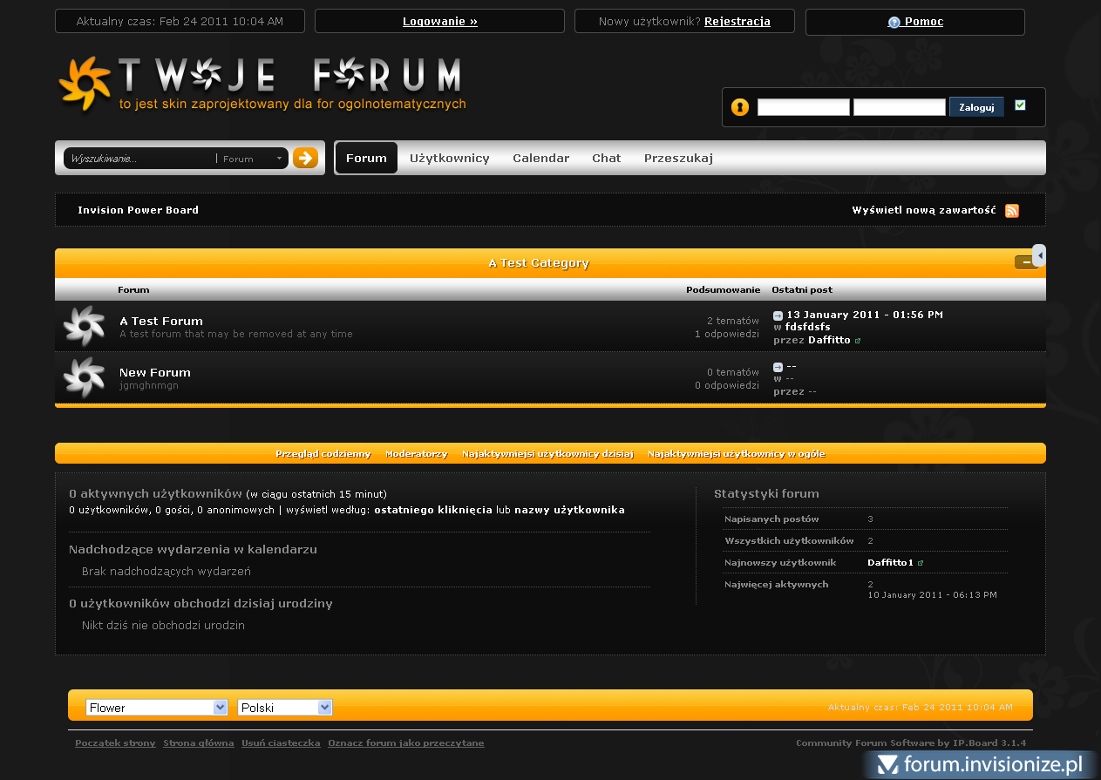The image size is (1101, 780).
Task: Click the Zaloguj button
Action: (976, 107)
